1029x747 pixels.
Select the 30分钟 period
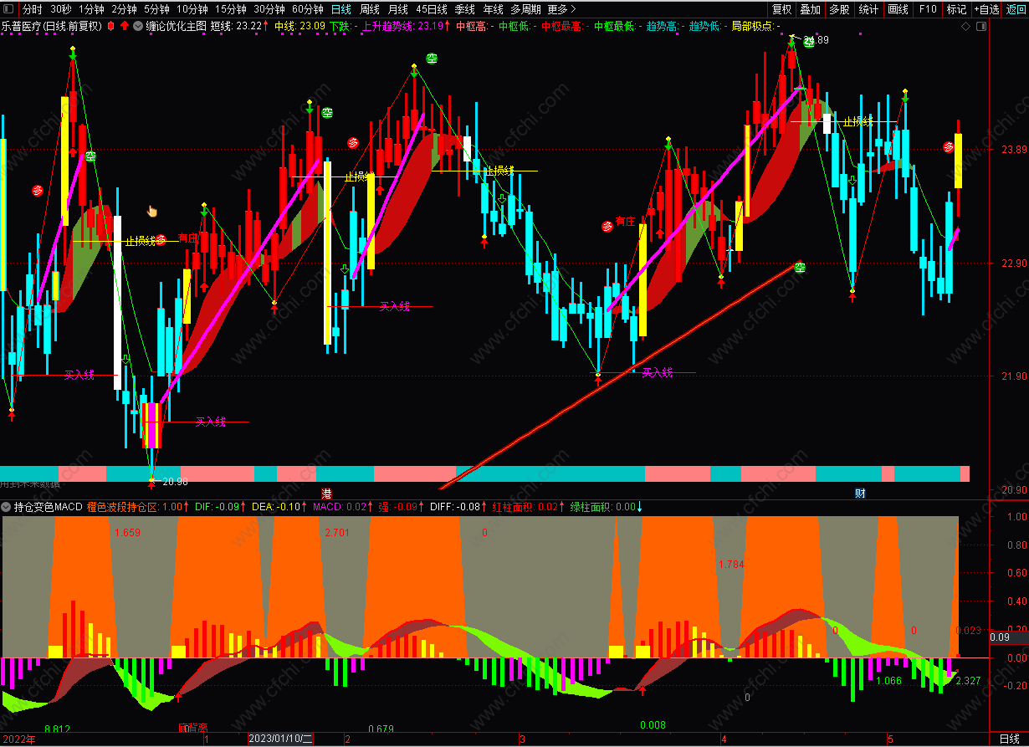[269, 9]
